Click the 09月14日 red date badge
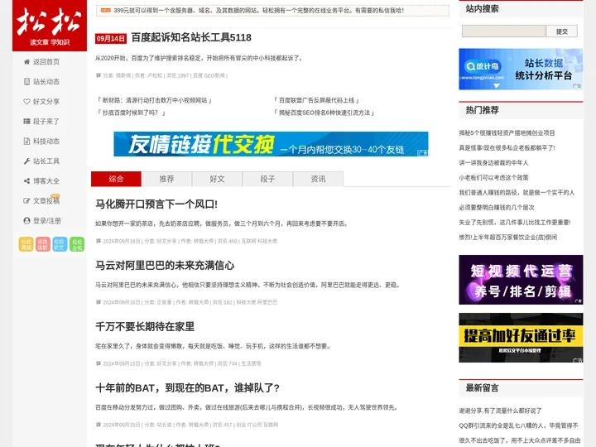This screenshot has height=447, width=596. (111, 38)
